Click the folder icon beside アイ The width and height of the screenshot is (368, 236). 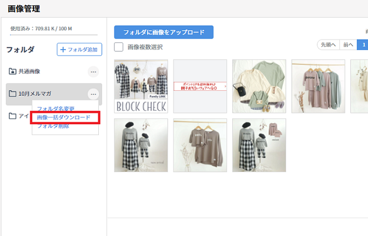point(13,116)
